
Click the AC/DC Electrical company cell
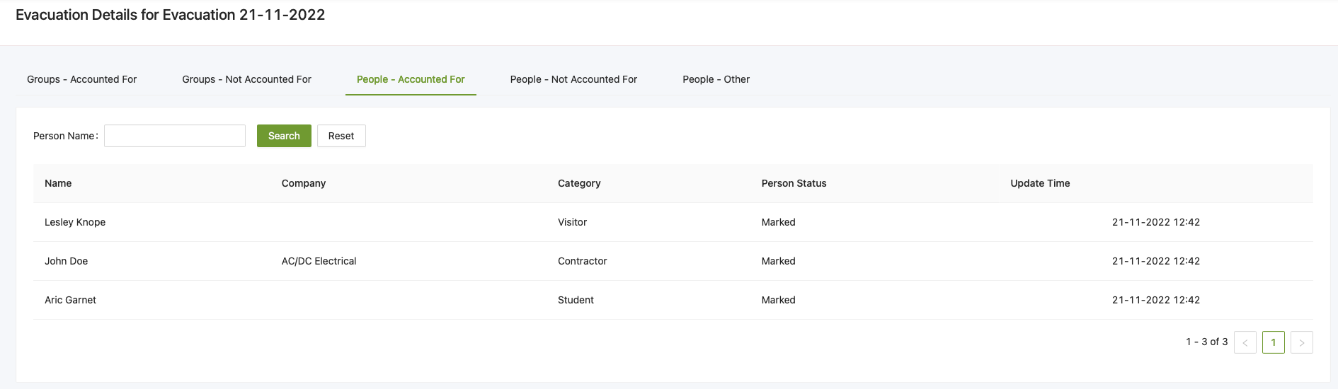point(319,261)
